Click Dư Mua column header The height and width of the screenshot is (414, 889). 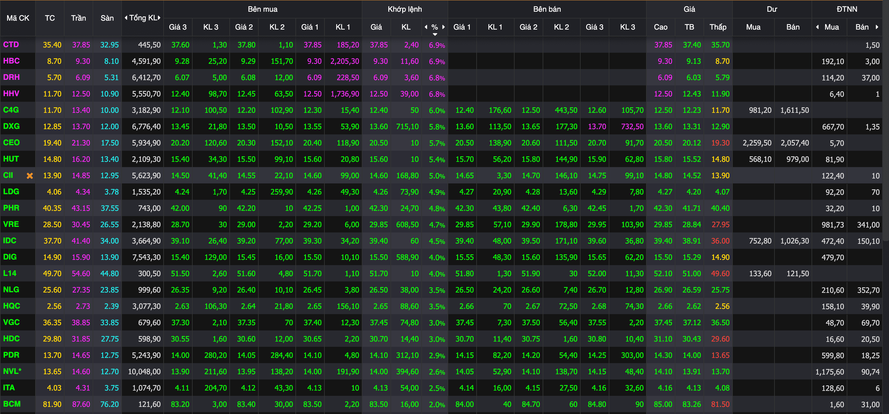[x=753, y=27]
